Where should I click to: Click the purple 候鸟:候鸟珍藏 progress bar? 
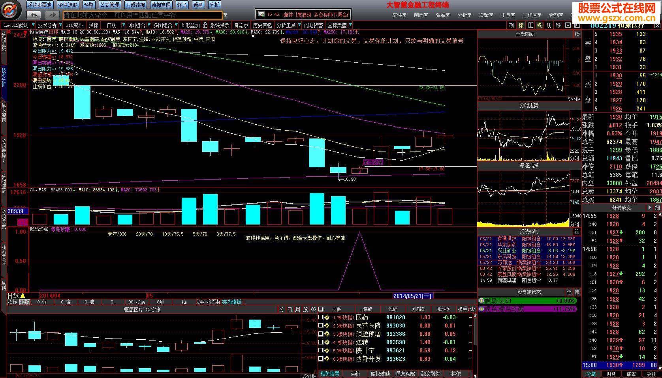527,309
